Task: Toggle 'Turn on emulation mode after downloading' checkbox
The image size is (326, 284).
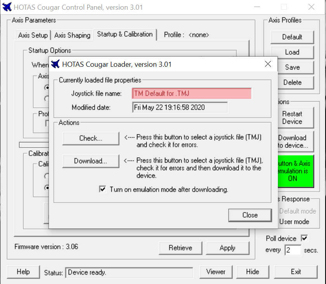Action: (x=102, y=189)
